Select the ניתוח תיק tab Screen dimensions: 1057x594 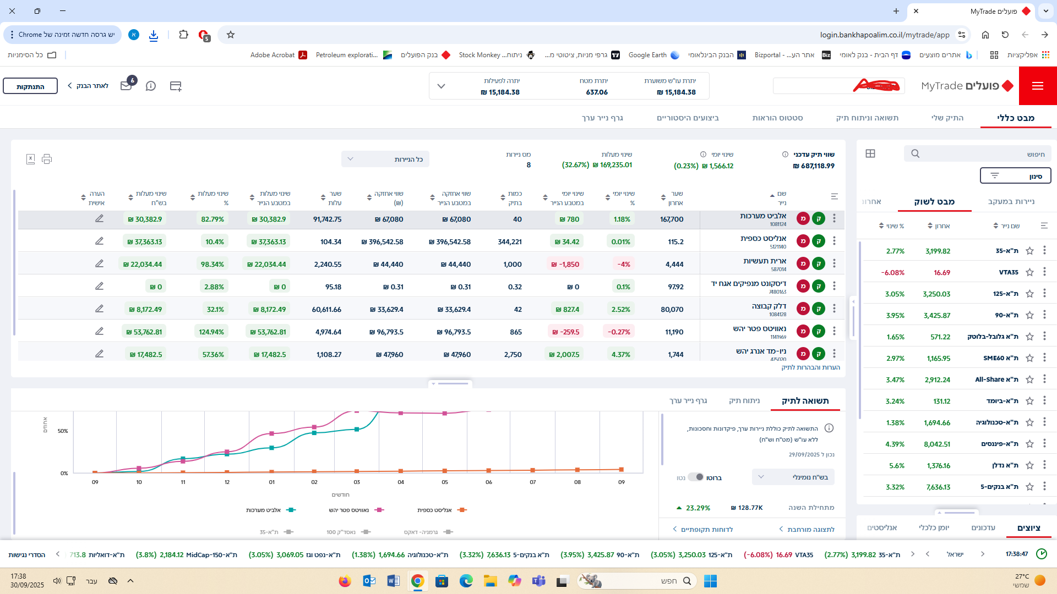[744, 400]
